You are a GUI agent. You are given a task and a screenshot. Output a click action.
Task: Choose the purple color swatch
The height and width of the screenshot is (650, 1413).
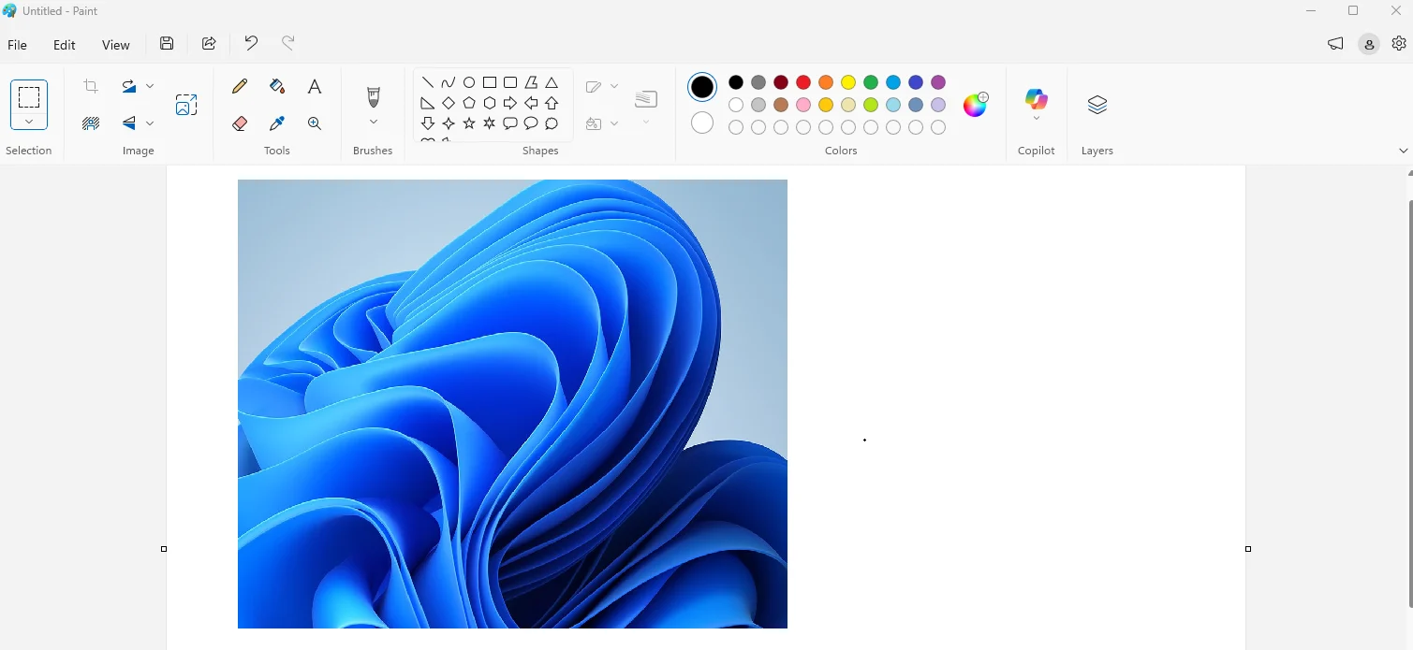tap(938, 82)
